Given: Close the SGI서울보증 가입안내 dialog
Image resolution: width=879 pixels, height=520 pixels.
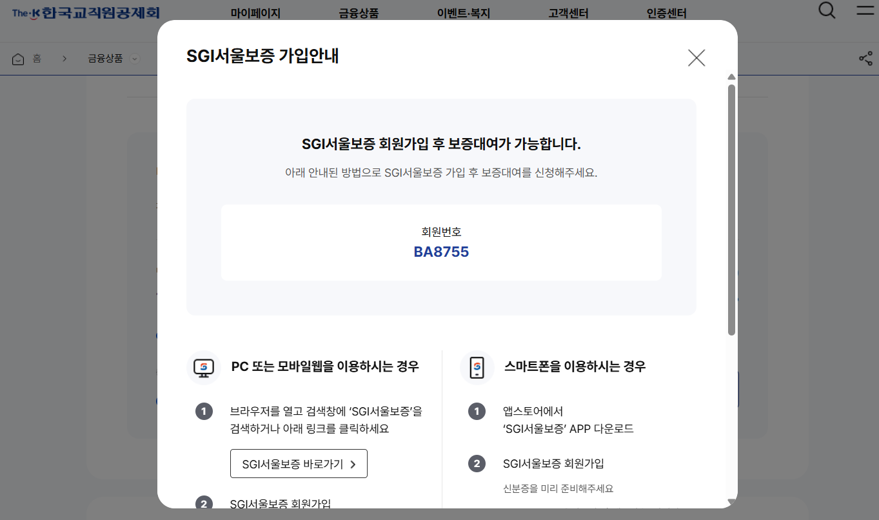Looking at the screenshot, I should pyautogui.click(x=696, y=58).
